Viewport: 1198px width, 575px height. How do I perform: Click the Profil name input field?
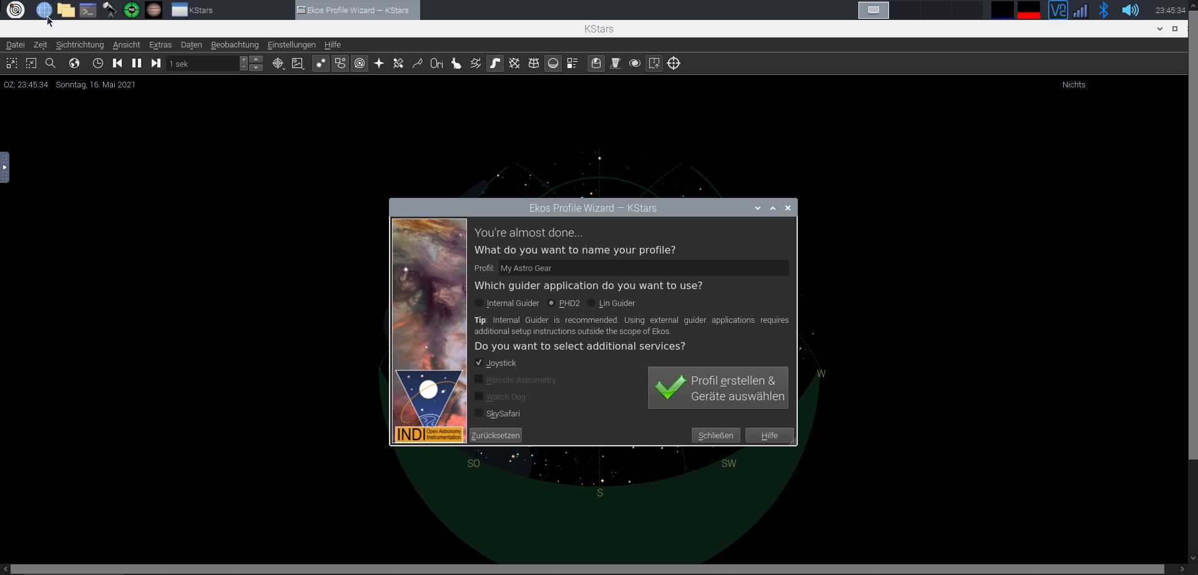coord(644,268)
